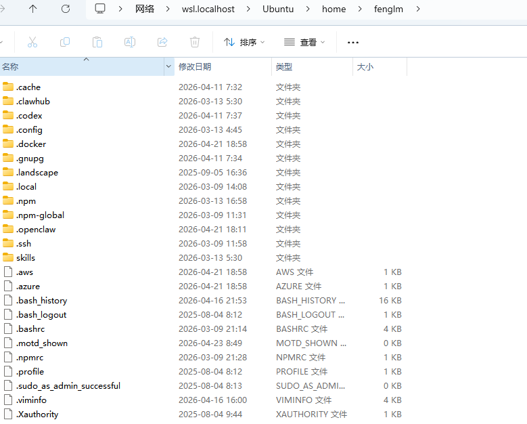The width and height of the screenshot is (527, 424).
Task: Click the Paste clipboard toolbar icon
Action: (x=97, y=43)
